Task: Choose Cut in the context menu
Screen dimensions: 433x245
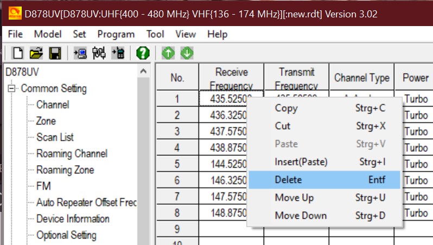Action: pyautogui.click(x=324, y=126)
